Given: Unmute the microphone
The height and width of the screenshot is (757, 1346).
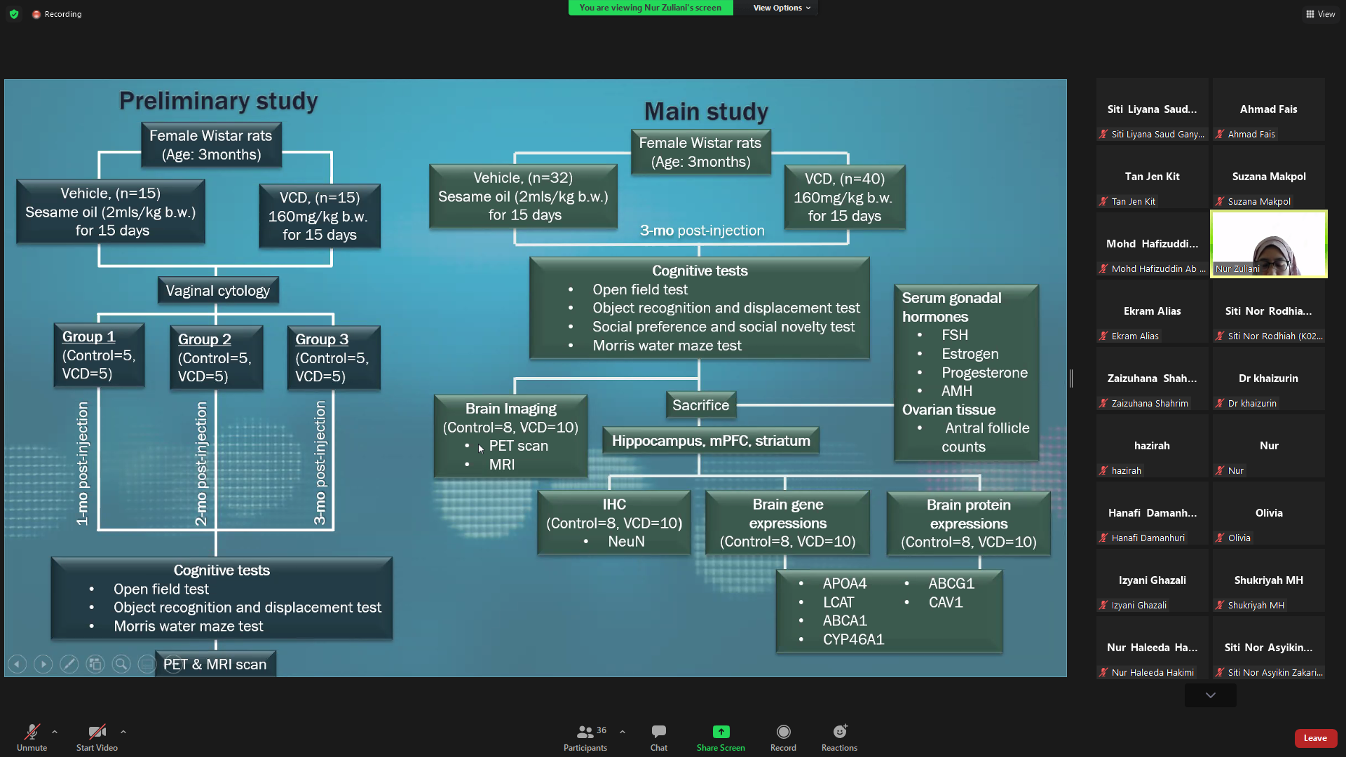Looking at the screenshot, I should pos(32,737).
